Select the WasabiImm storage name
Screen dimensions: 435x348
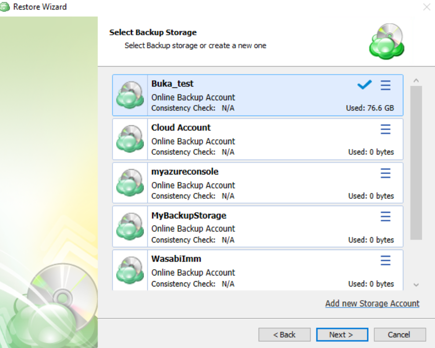coord(176,259)
